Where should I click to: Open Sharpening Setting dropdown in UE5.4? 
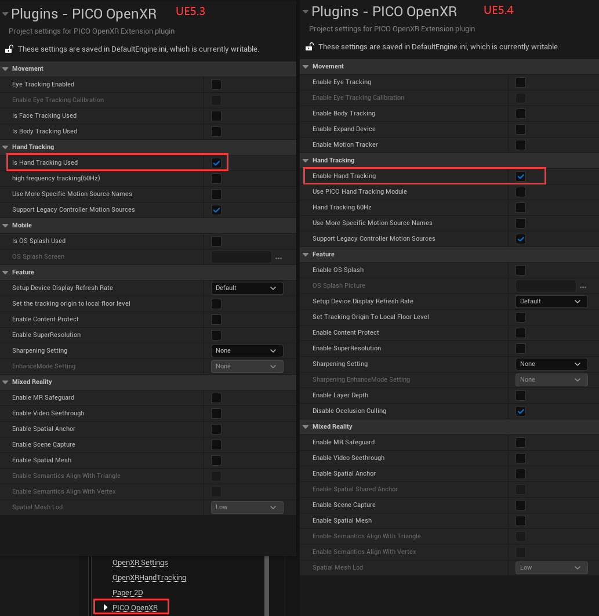click(551, 364)
